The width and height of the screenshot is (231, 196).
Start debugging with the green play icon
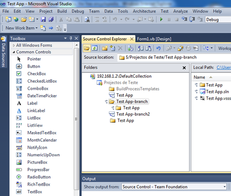pyautogui.click(x=161, y=19)
